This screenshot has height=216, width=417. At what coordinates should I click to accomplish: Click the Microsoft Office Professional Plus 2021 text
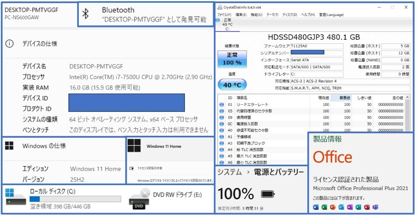click(360, 188)
